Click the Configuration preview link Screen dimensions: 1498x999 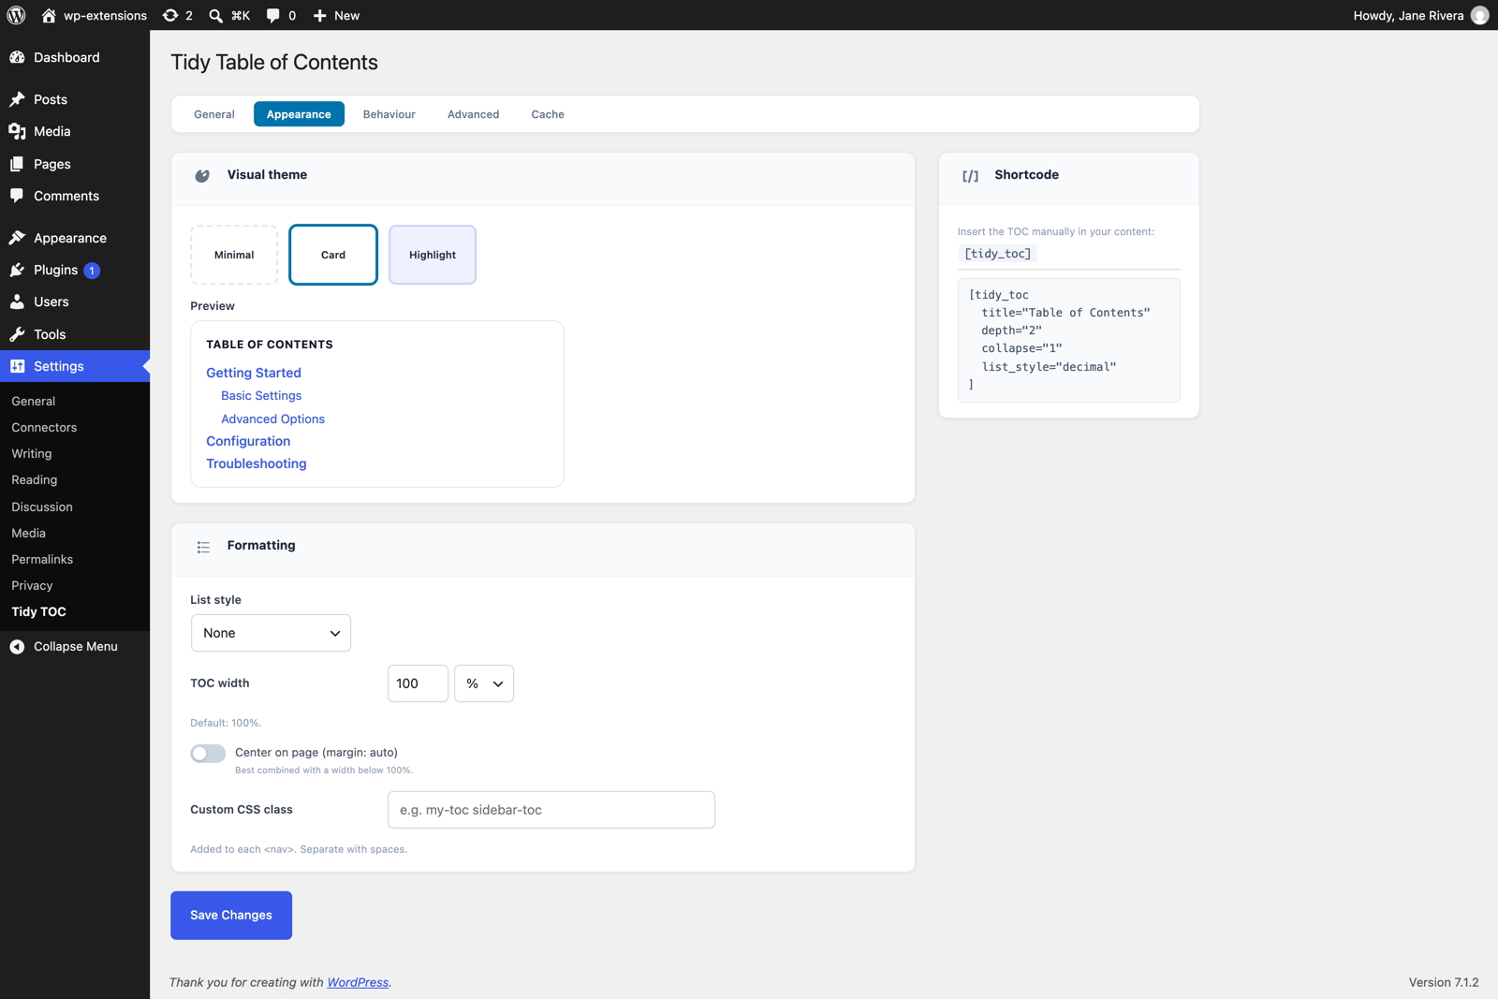pyautogui.click(x=248, y=441)
